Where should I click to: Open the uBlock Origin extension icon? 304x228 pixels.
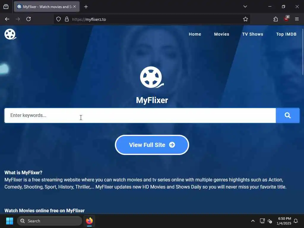(286, 19)
